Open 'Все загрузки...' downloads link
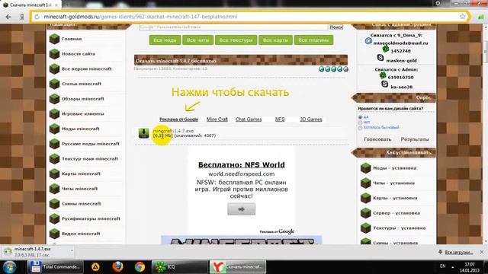 pyautogui.click(x=459, y=252)
